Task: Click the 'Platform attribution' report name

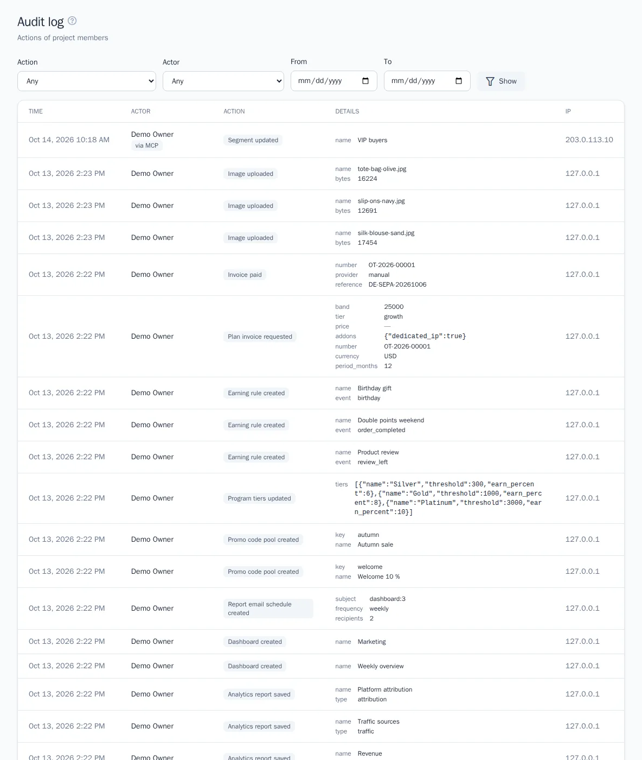Action: pos(385,689)
